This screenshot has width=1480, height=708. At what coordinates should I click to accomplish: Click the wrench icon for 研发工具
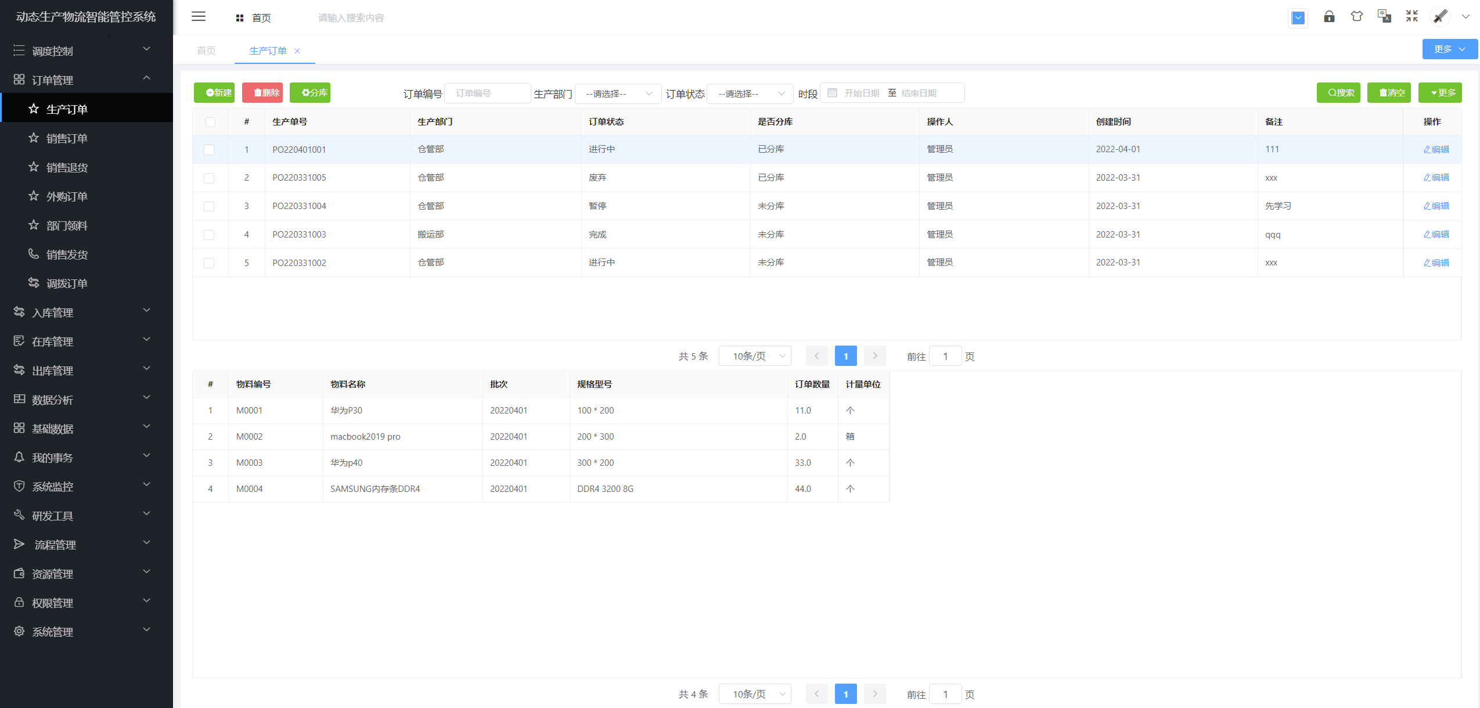pyautogui.click(x=19, y=515)
